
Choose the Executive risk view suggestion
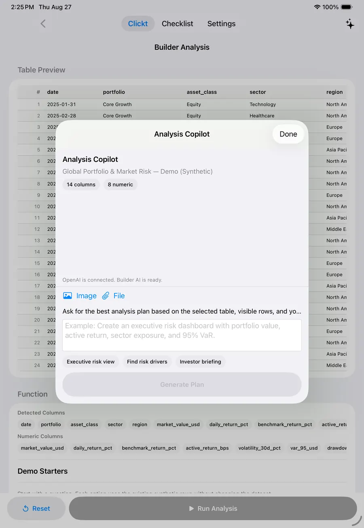coord(91,362)
